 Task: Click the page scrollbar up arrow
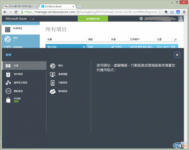[186, 17]
